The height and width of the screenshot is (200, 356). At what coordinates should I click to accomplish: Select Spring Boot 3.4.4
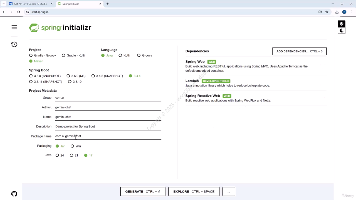pyautogui.click(x=135, y=76)
